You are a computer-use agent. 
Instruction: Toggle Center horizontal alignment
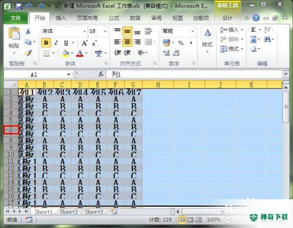coord(127,42)
